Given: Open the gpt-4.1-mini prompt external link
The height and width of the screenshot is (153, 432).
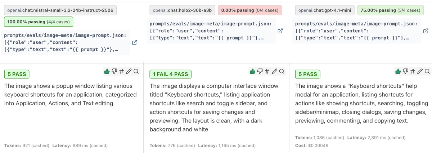Looking at the screenshot, I should click(426, 31).
